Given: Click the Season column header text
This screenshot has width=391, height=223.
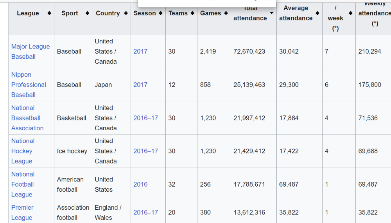Looking at the screenshot, I should [145, 13].
